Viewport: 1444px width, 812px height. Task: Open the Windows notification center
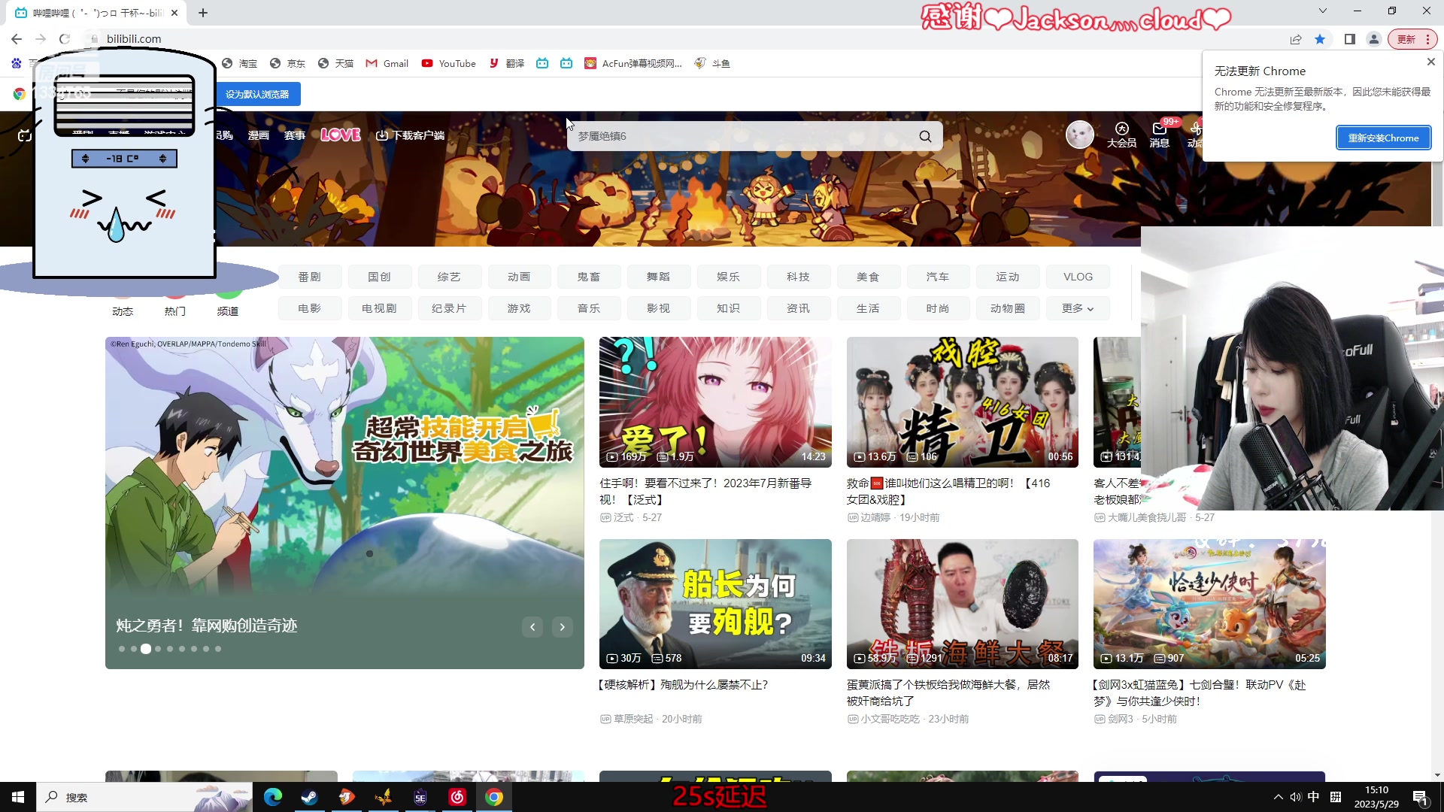(1420, 797)
